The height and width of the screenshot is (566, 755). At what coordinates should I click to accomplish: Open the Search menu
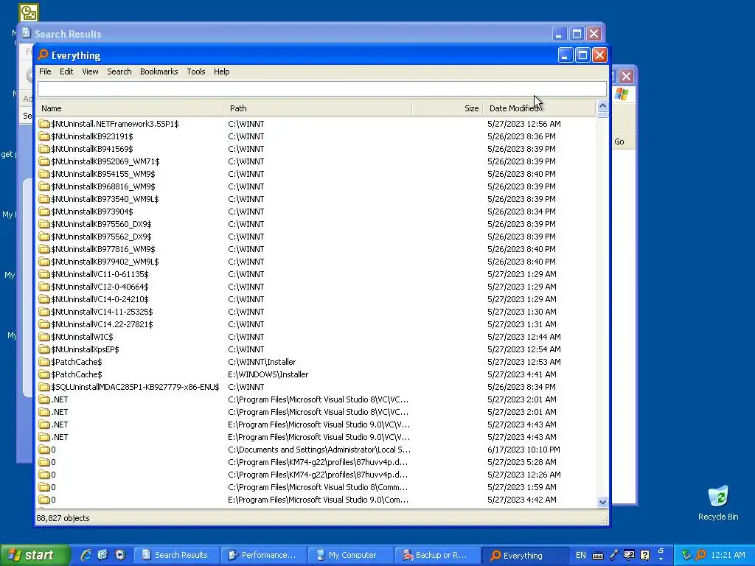point(119,71)
